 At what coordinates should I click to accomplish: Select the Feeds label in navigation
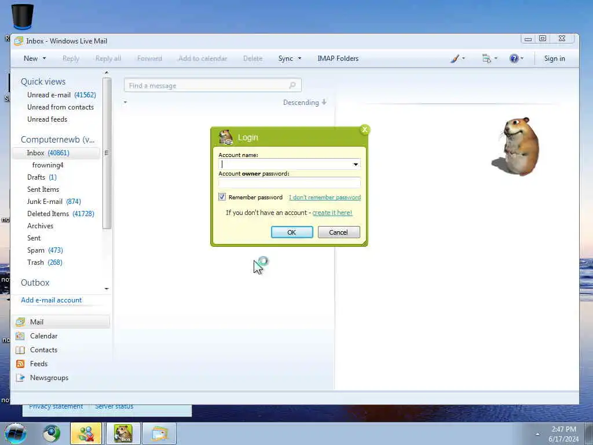click(39, 364)
